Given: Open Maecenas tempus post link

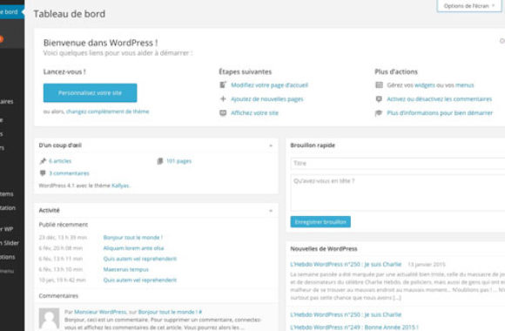Looking at the screenshot, I should (x=125, y=269).
